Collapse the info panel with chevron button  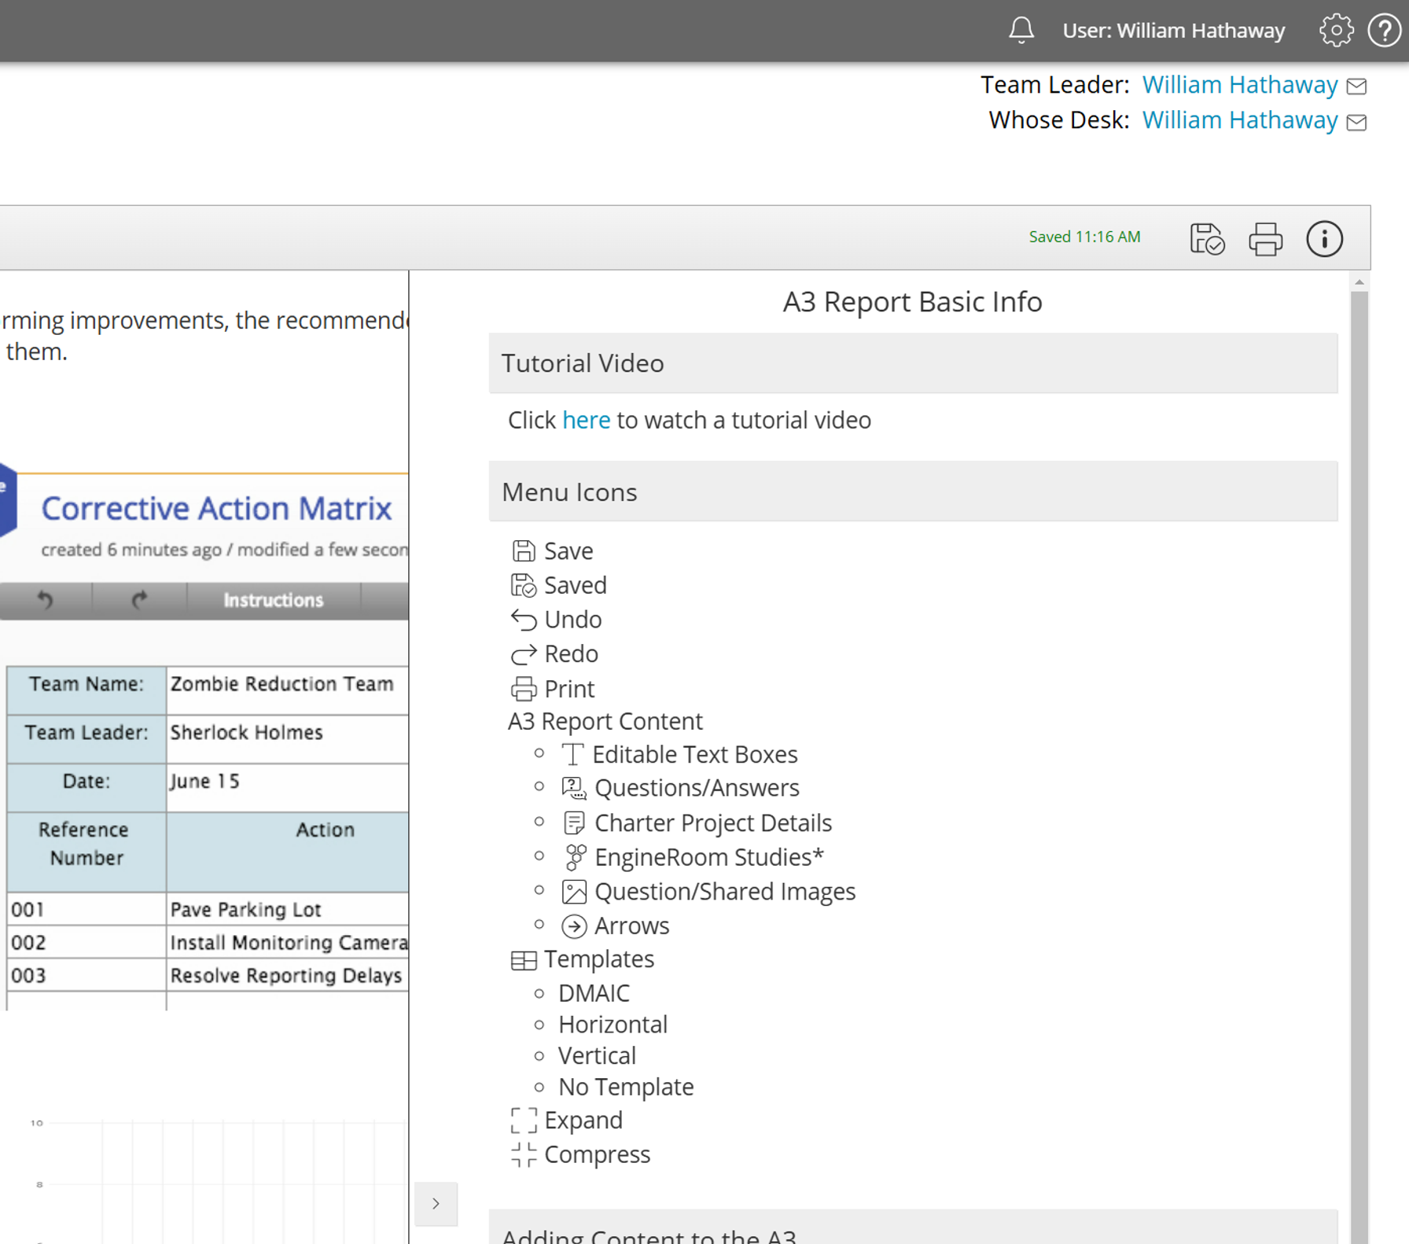click(x=436, y=1203)
